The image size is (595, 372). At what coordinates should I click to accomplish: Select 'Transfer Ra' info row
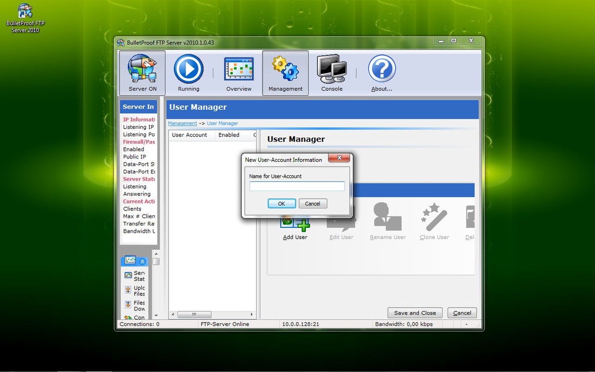point(139,224)
